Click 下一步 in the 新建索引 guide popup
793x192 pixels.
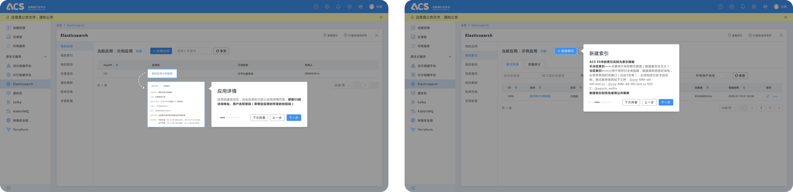[x=666, y=102]
